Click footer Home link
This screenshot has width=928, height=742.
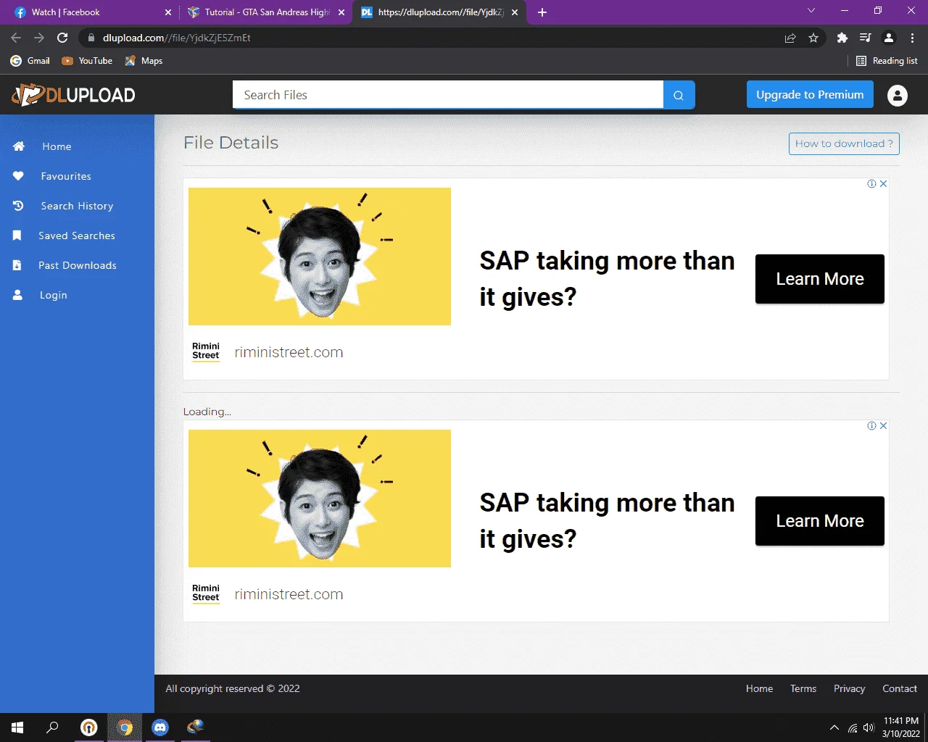pyautogui.click(x=759, y=688)
